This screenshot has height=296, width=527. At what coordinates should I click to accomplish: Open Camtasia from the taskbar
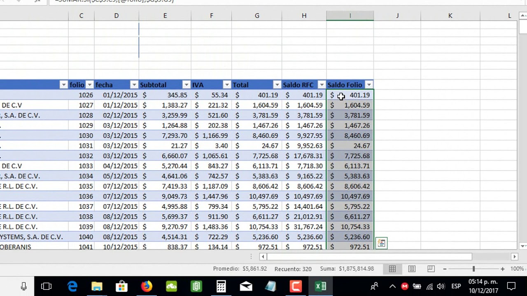(296, 286)
